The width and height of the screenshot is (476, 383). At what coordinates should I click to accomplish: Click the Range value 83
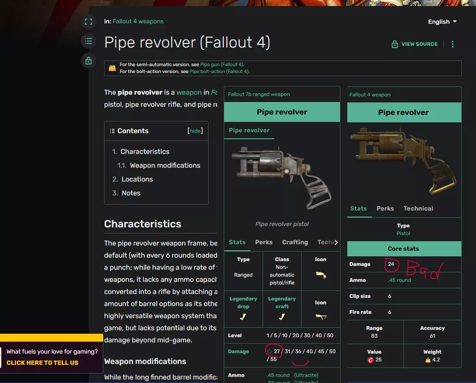374,336
